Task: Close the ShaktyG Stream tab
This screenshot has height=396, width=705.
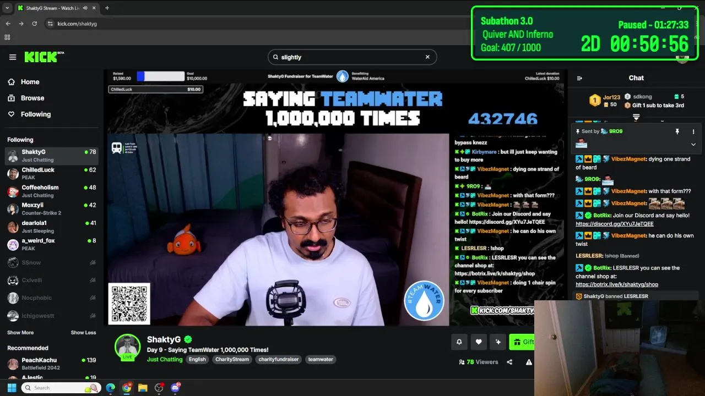Action: (x=94, y=8)
